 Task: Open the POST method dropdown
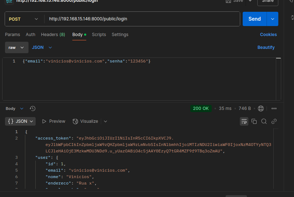click(x=24, y=19)
